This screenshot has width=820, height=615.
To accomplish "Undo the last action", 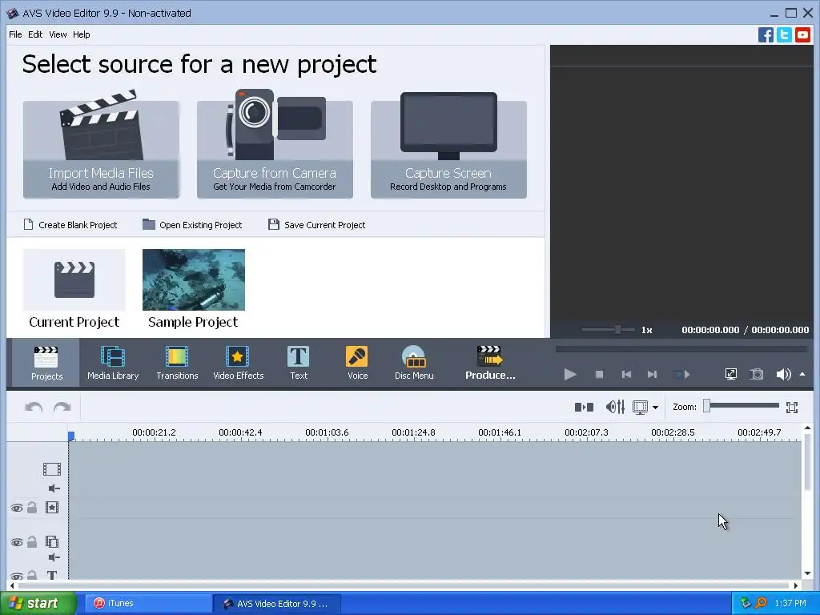I will pos(34,407).
